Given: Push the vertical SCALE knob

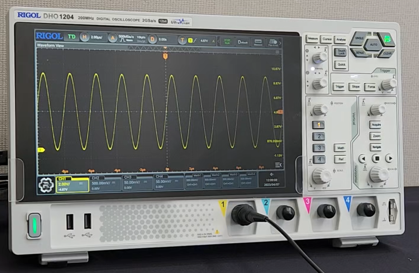Looking at the screenshot, I should click(321, 176).
